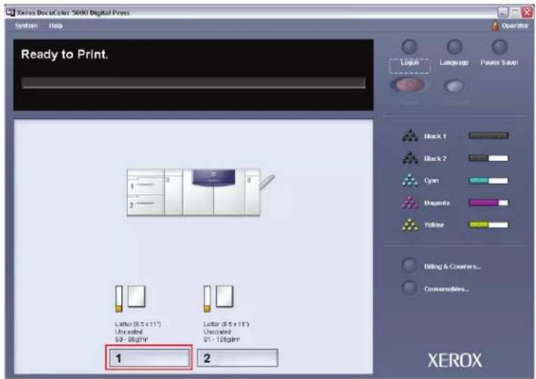Click Tray 2 paper weight text
Screen dimensions: 536x379
coord(221,340)
